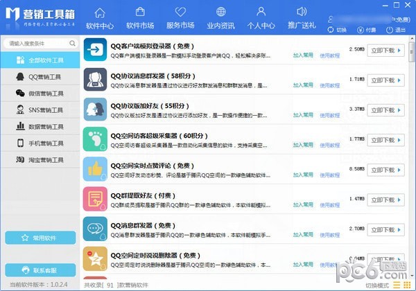Click the 营销工具箱 logo
Image resolution: width=416 pixels, height=291 pixels.
[x=40, y=17]
